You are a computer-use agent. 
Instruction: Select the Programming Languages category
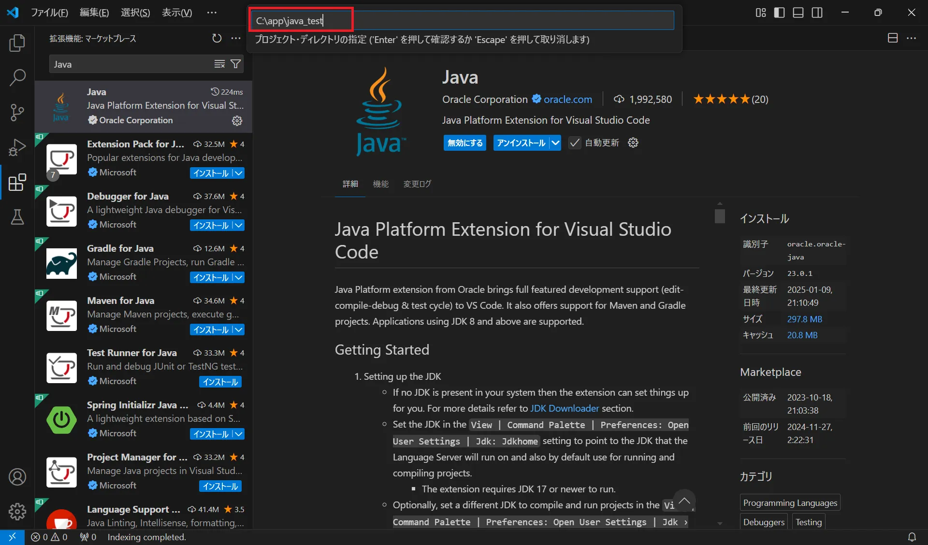[x=790, y=502]
